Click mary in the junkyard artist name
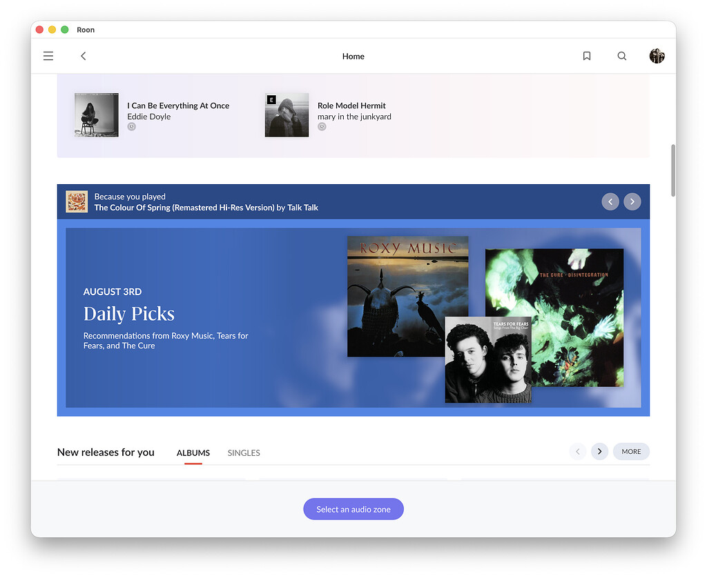The image size is (707, 578). [x=354, y=117]
